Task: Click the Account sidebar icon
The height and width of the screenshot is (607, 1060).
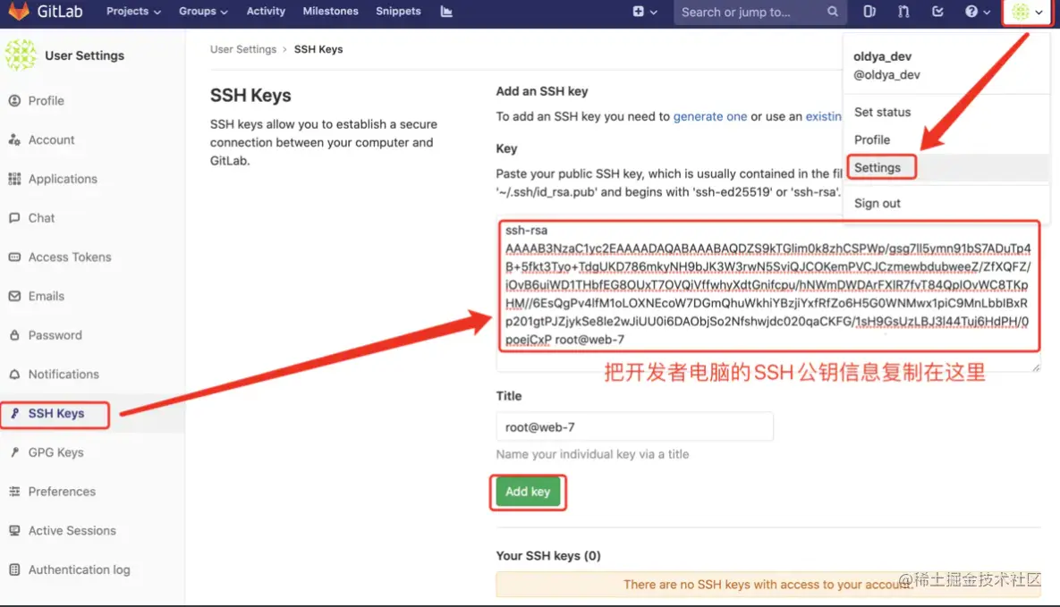Action: coord(14,140)
